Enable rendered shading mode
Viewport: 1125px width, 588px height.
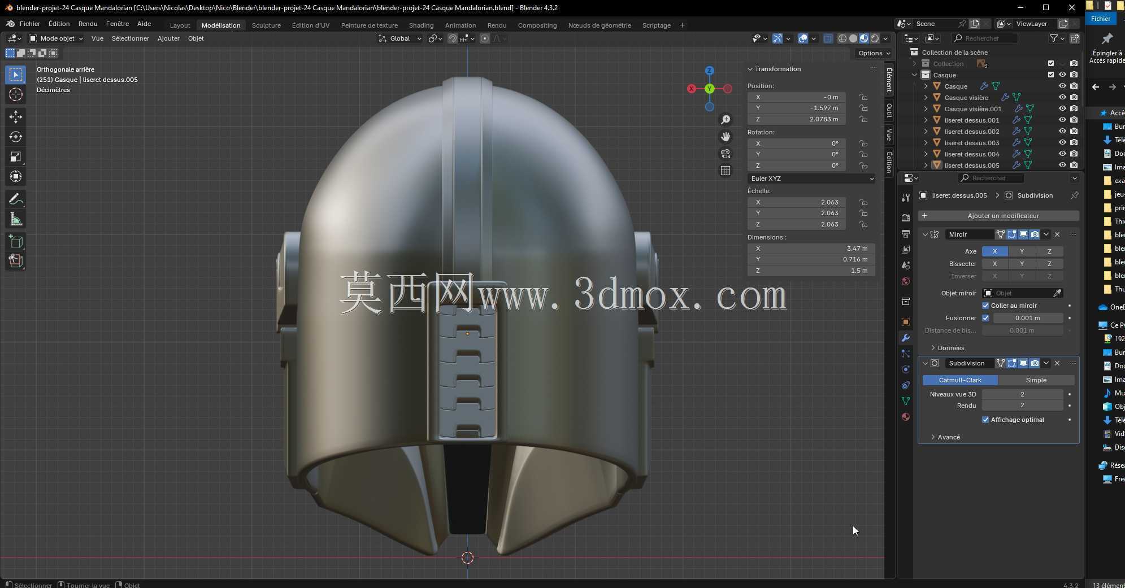[x=875, y=38]
